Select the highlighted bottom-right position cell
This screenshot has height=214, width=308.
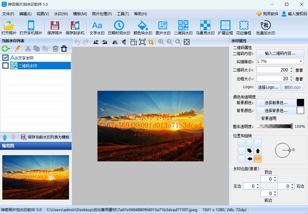coord(258,159)
